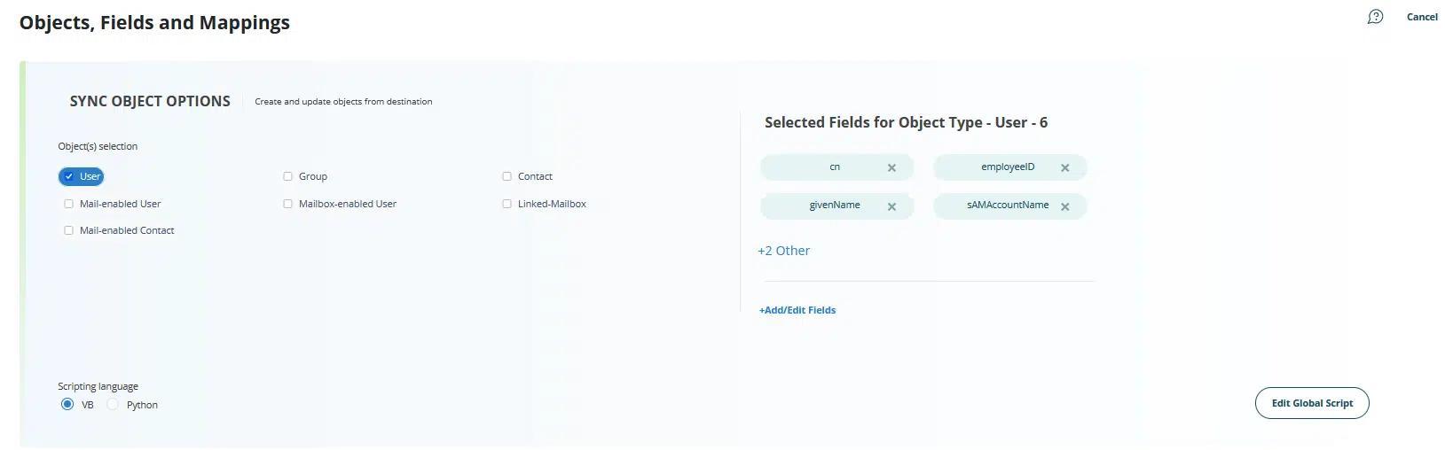This screenshot has height=450, width=1445.
Task: Select VB scripting language
Action: pos(67,405)
